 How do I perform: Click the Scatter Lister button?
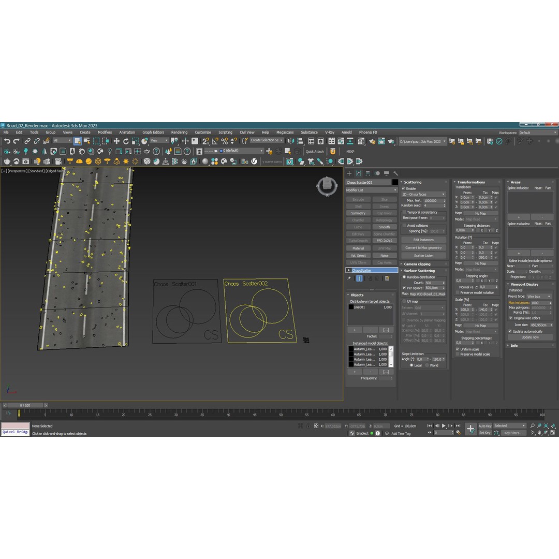[x=423, y=256]
